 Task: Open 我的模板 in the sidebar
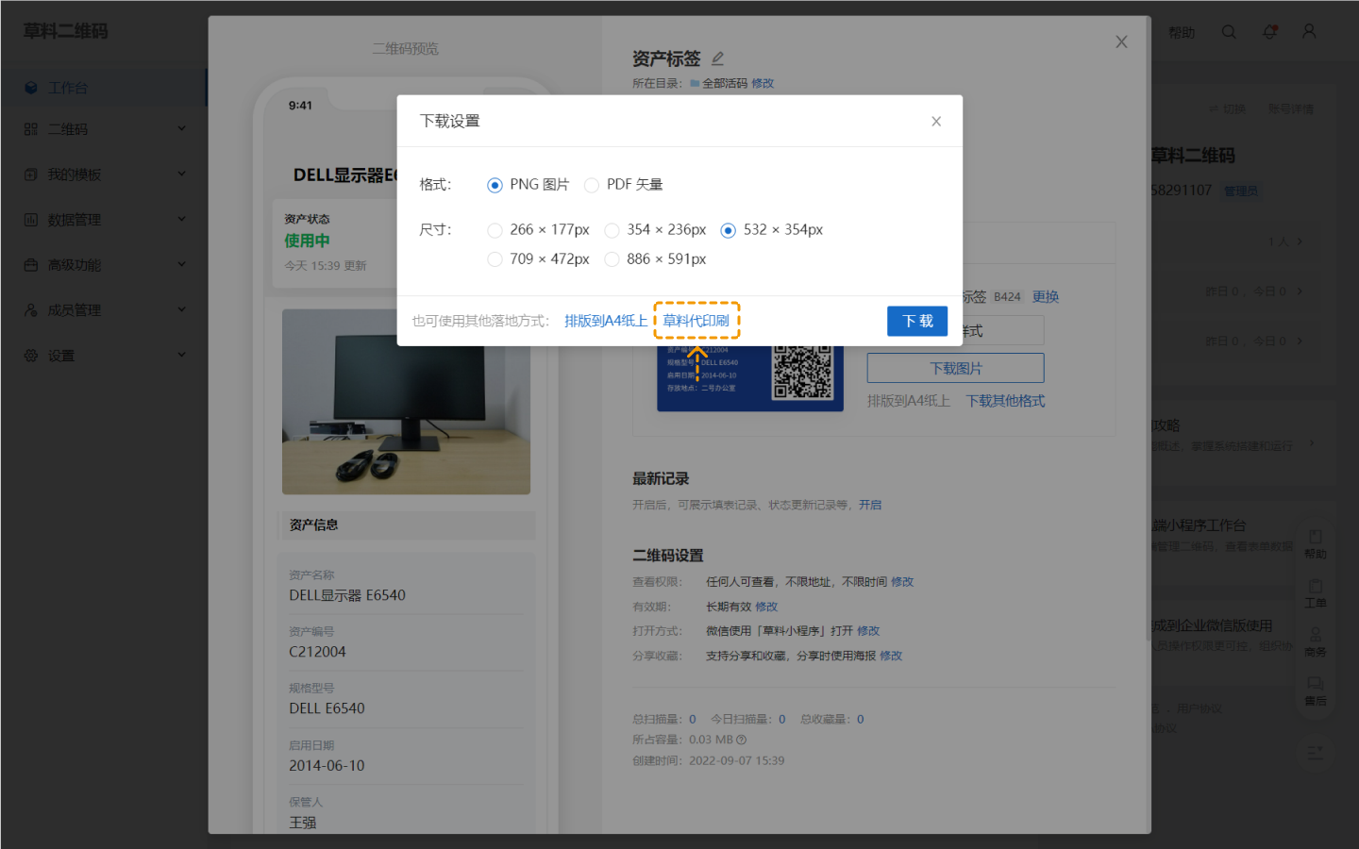point(75,175)
